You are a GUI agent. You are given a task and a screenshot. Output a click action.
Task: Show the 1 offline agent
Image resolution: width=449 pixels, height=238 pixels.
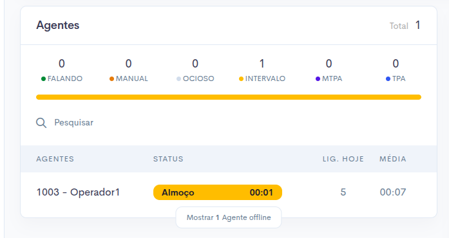[x=229, y=217]
